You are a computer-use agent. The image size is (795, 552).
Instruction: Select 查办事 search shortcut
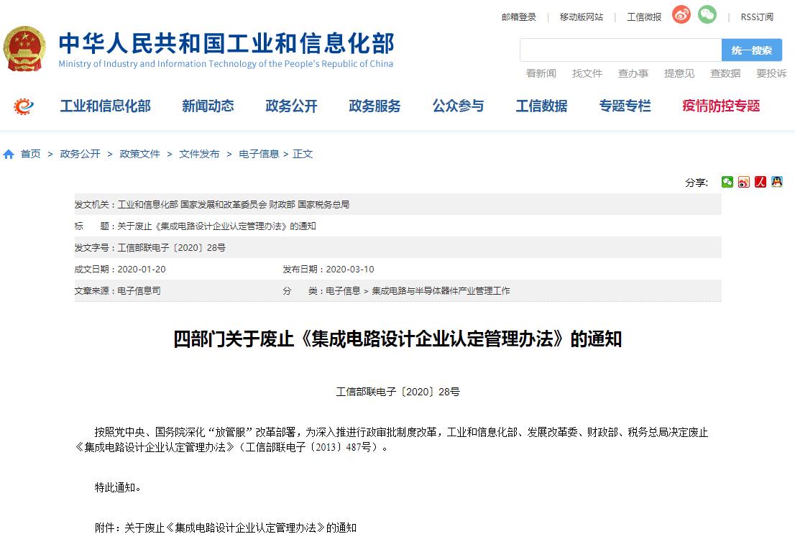point(633,73)
